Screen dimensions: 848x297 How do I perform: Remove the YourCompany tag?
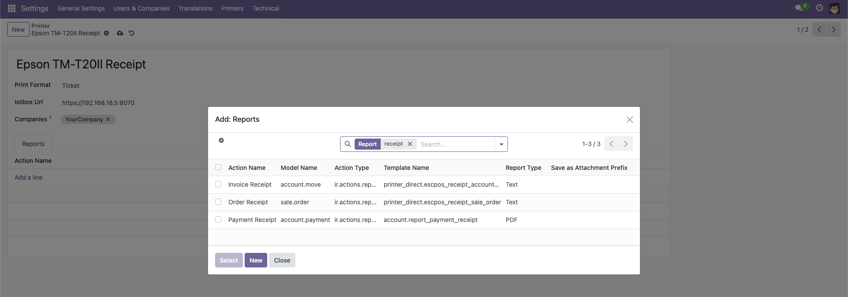tap(108, 120)
